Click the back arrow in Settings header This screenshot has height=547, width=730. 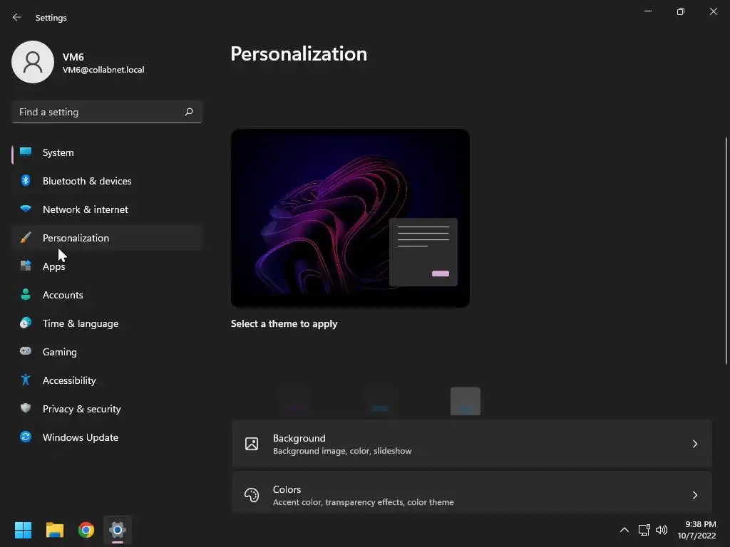pos(17,17)
